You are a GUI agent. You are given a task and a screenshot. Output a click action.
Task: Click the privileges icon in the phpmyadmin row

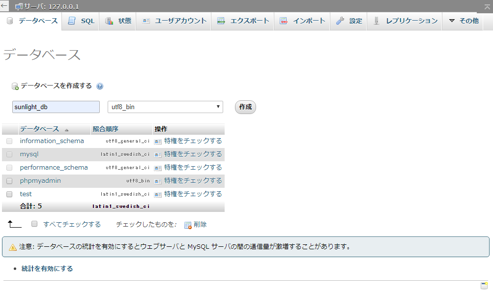(x=158, y=181)
